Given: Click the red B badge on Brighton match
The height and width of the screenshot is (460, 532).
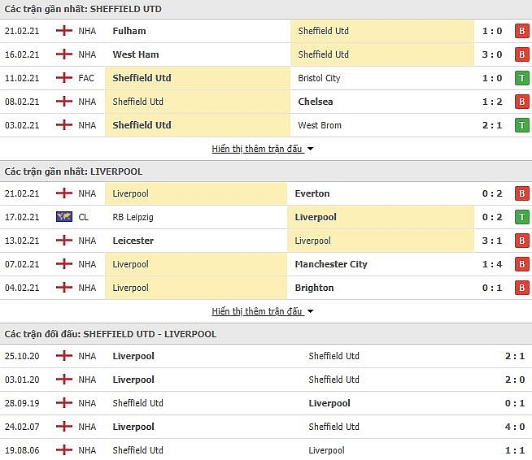Looking at the screenshot, I should click(x=521, y=288).
